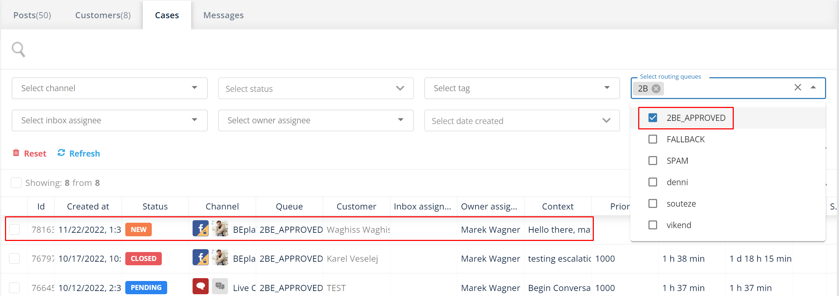This screenshot has width=839, height=296.
Task: Open the Select inbox assignee dropdown
Action: coord(110,120)
